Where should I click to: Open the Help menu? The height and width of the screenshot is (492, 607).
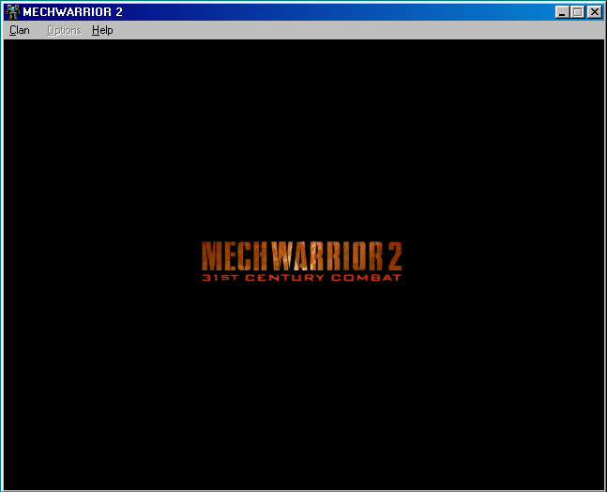(x=102, y=30)
